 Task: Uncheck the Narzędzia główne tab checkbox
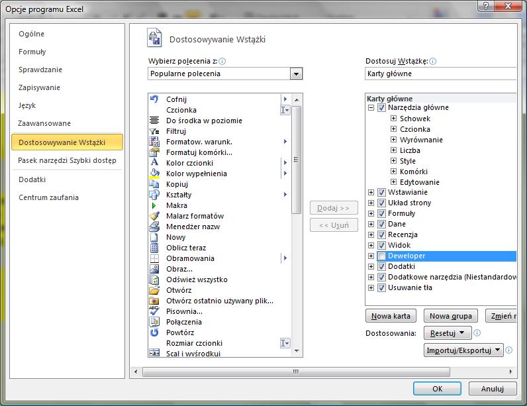[381, 107]
